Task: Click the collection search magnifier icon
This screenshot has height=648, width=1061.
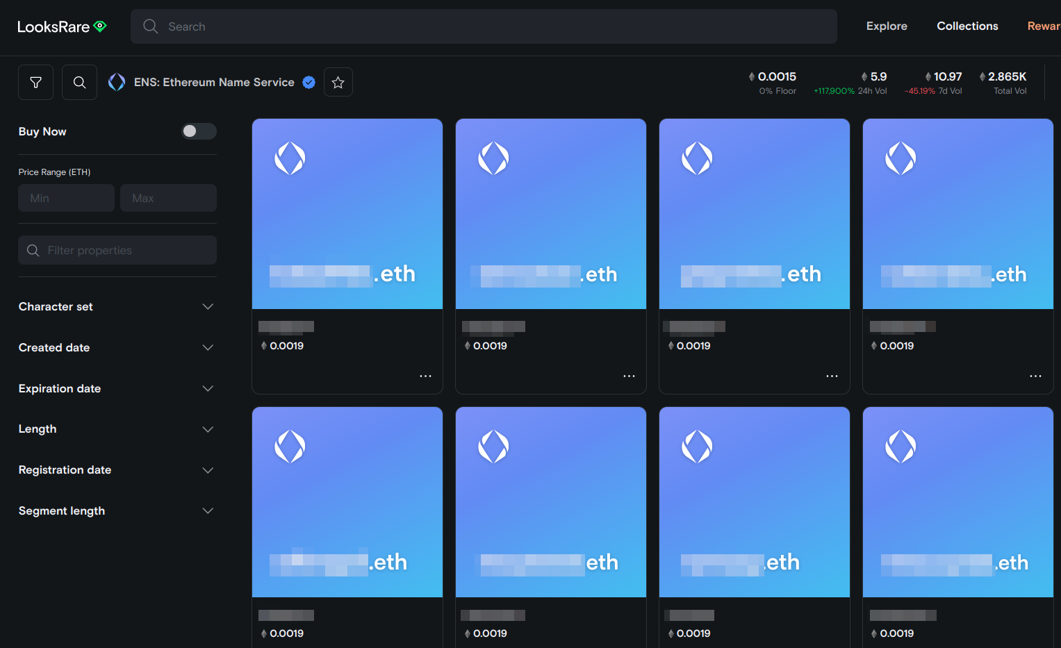Action: coord(79,83)
